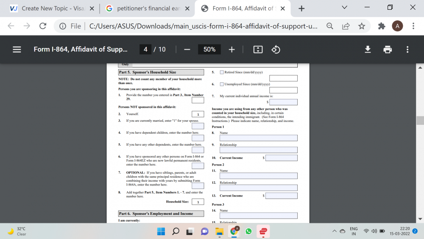Click the spouse count field

coord(198,126)
